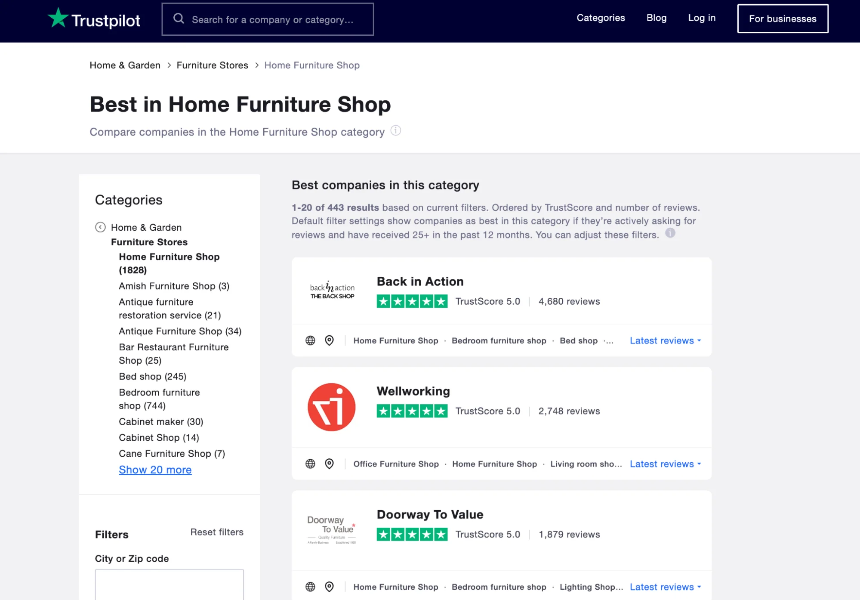Image resolution: width=860 pixels, height=600 pixels.
Task: Click the search magnifier icon
Action: pyautogui.click(x=179, y=18)
